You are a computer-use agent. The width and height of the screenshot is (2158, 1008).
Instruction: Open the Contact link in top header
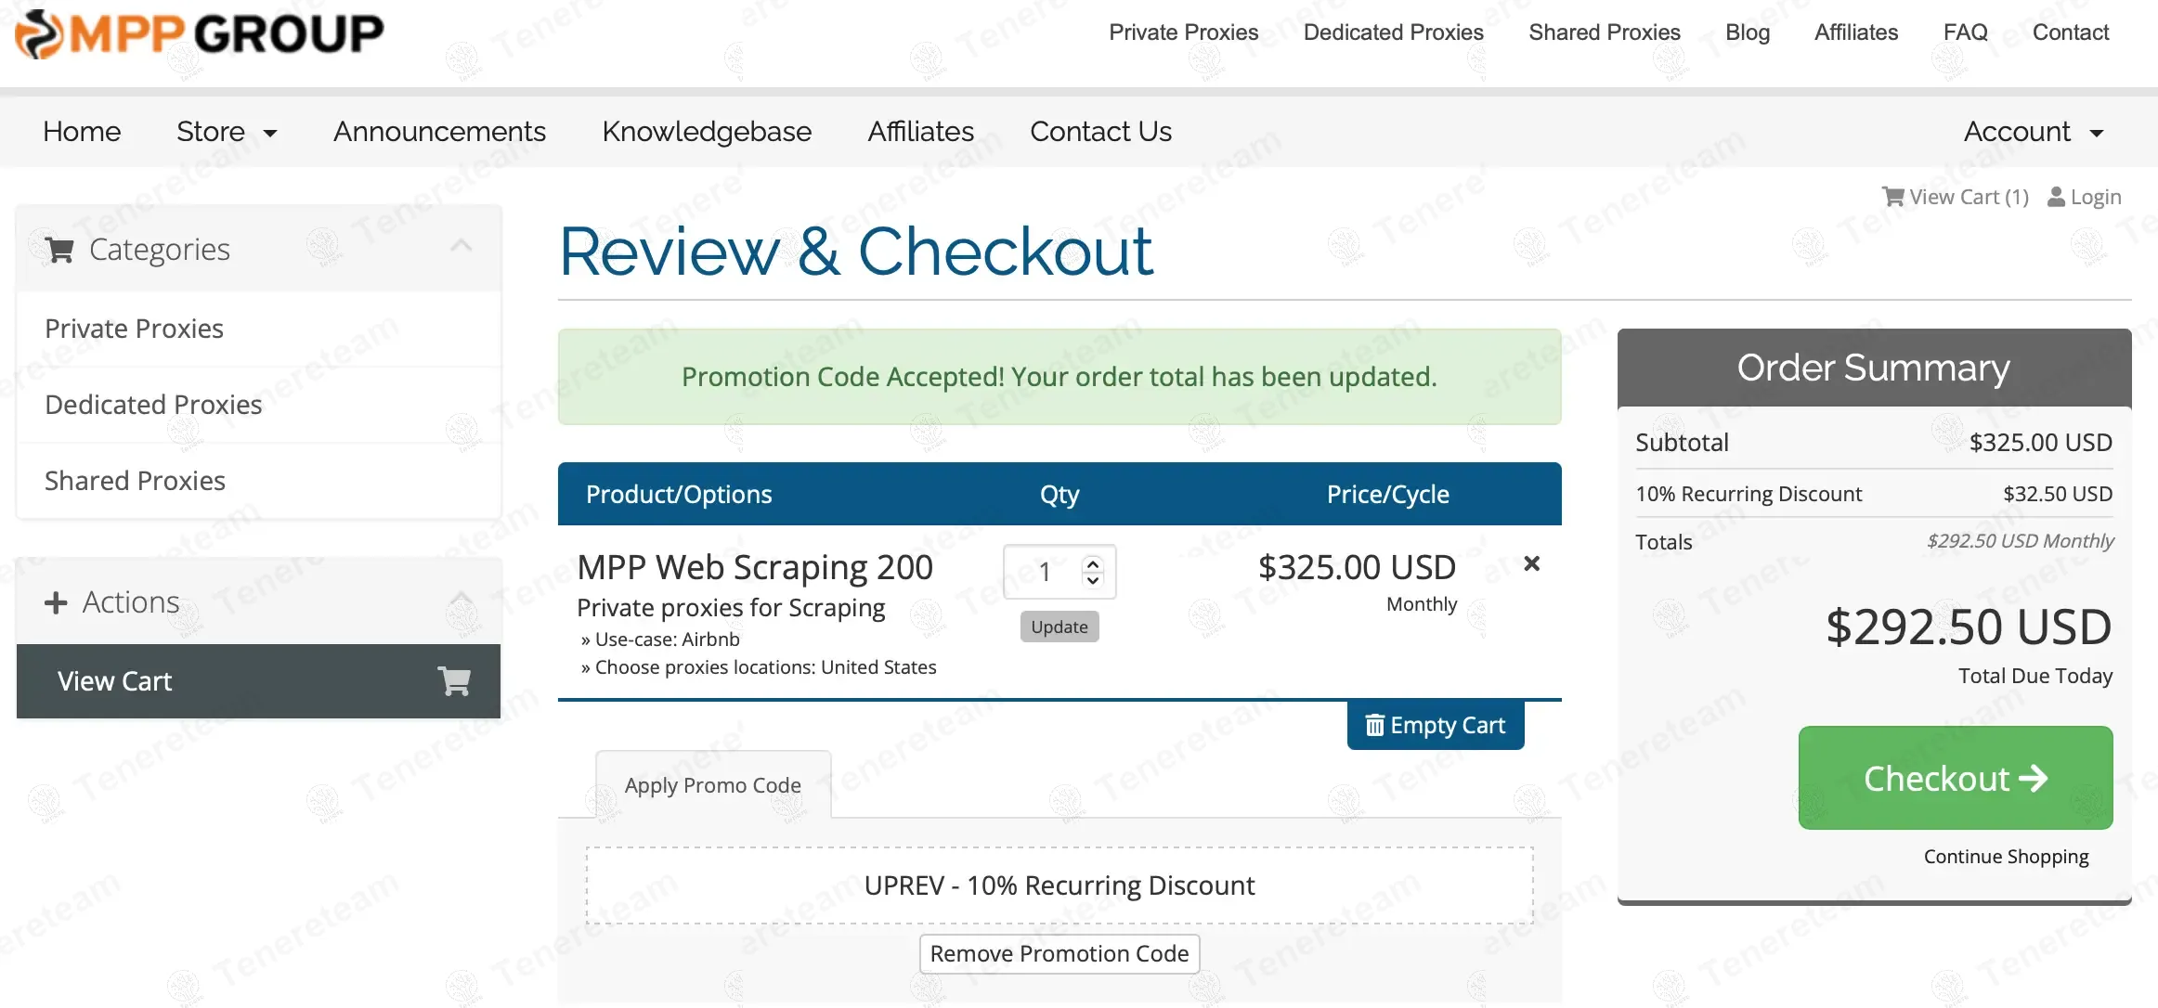pyautogui.click(x=2071, y=32)
